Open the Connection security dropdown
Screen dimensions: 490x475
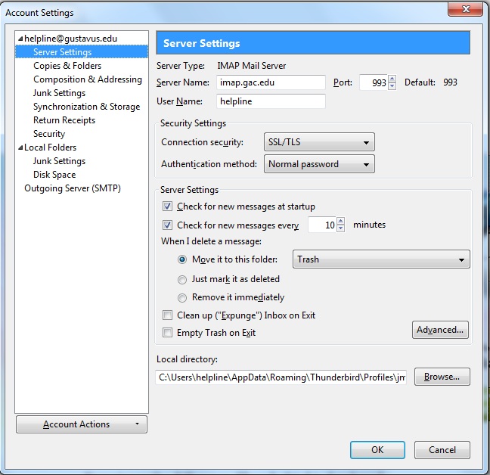pyautogui.click(x=319, y=142)
